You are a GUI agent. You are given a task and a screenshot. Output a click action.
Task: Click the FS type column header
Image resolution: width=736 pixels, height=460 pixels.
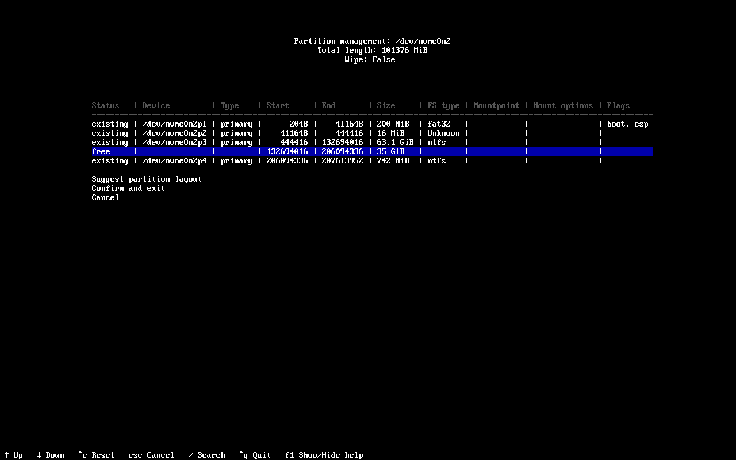click(x=443, y=105)
